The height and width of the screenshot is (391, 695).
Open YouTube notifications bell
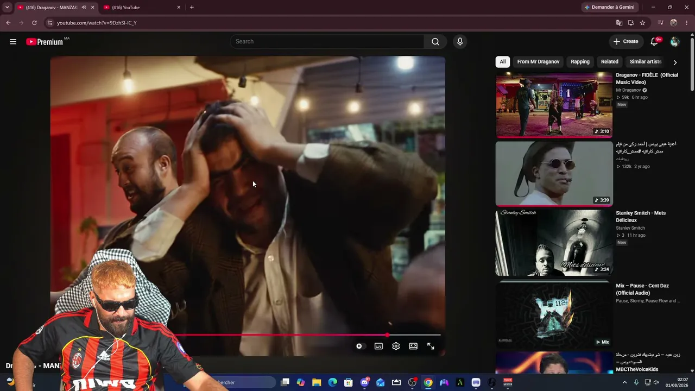655,42
